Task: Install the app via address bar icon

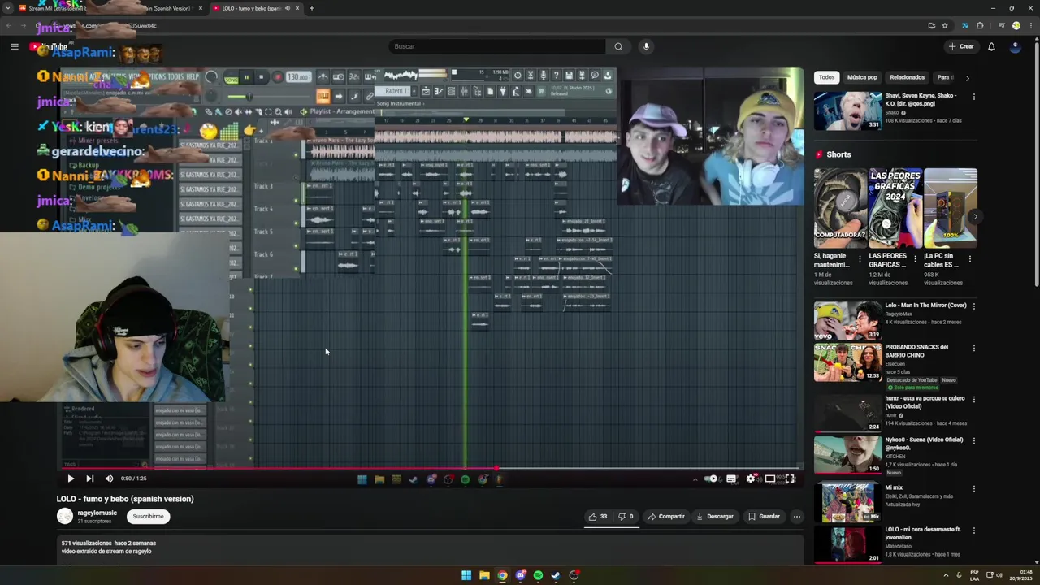Action: tap(931, 25)
